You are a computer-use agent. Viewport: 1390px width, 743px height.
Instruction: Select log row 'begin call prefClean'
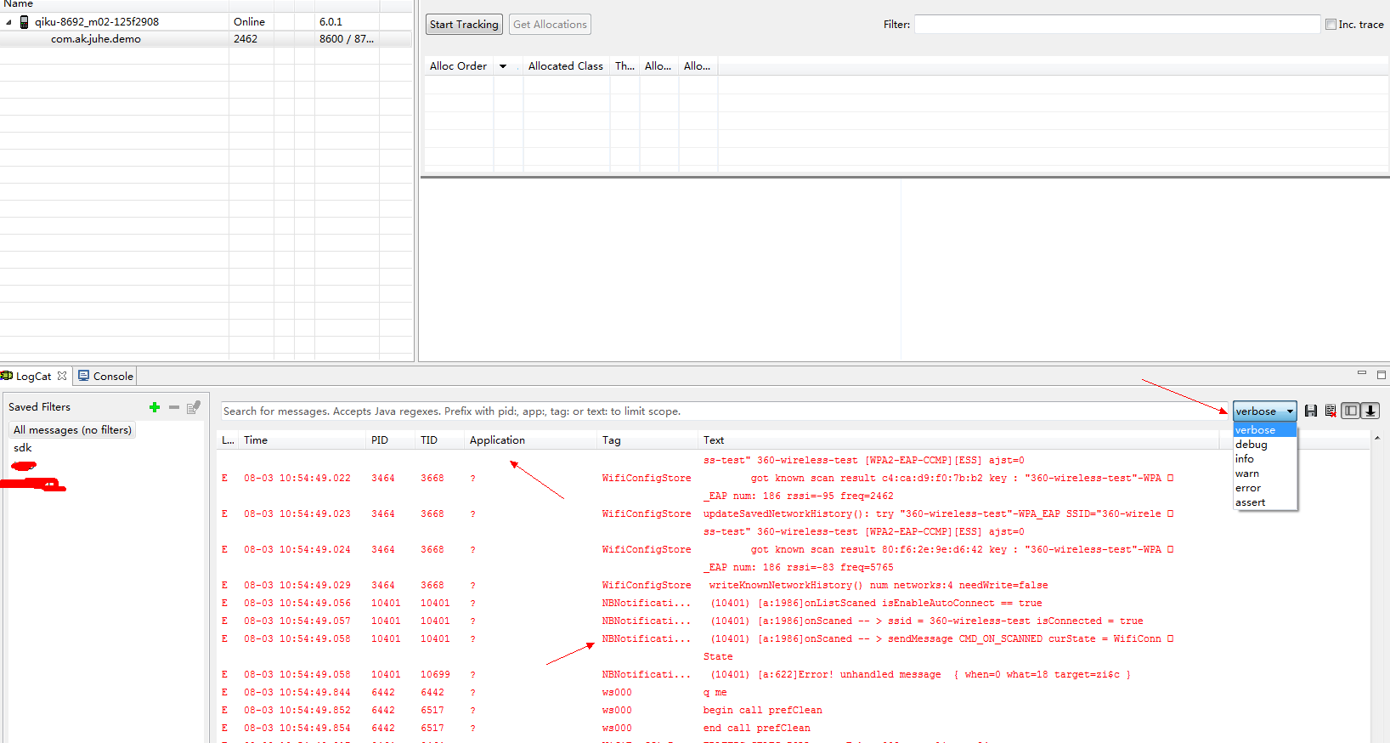coord(718,711)
